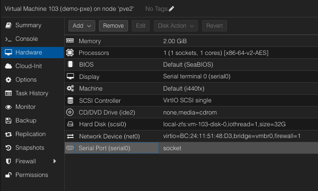Switch to the Snapshots section

click(x=30, y=148)
